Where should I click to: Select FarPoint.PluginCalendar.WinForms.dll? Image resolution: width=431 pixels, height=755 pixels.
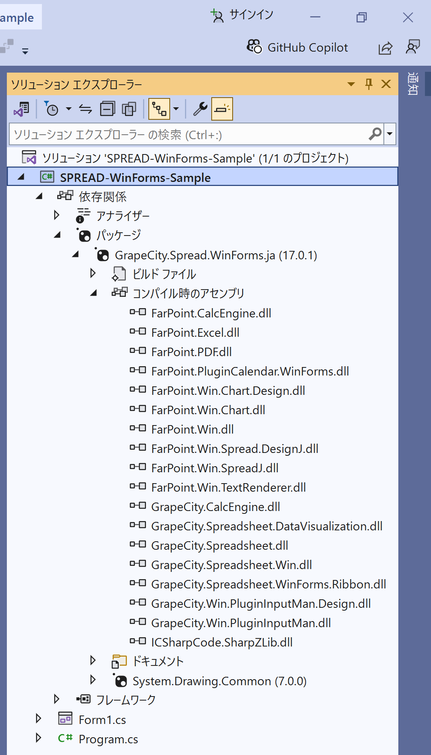coord(250,371)
